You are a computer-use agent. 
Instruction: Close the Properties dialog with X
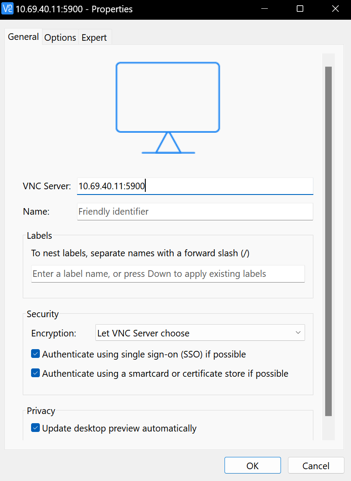pos(335,9)
